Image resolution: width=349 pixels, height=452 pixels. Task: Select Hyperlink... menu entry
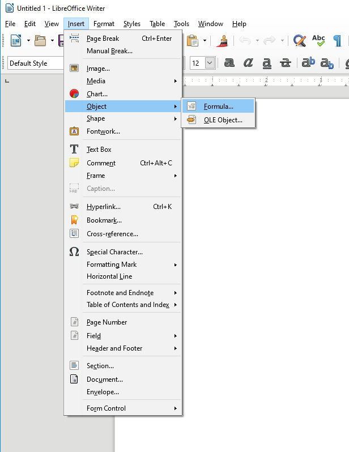(123, 207)
